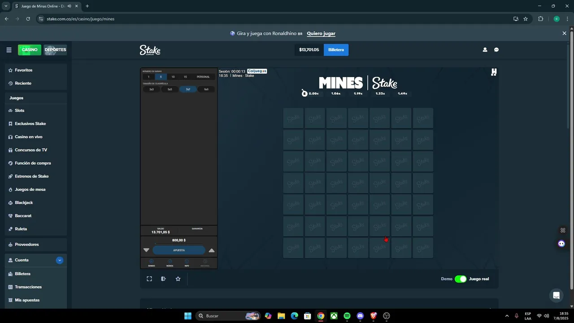Close the Ronaldhino promo banner
The width and height of the screenshot is (574, 323).
[x=564, y=33]
